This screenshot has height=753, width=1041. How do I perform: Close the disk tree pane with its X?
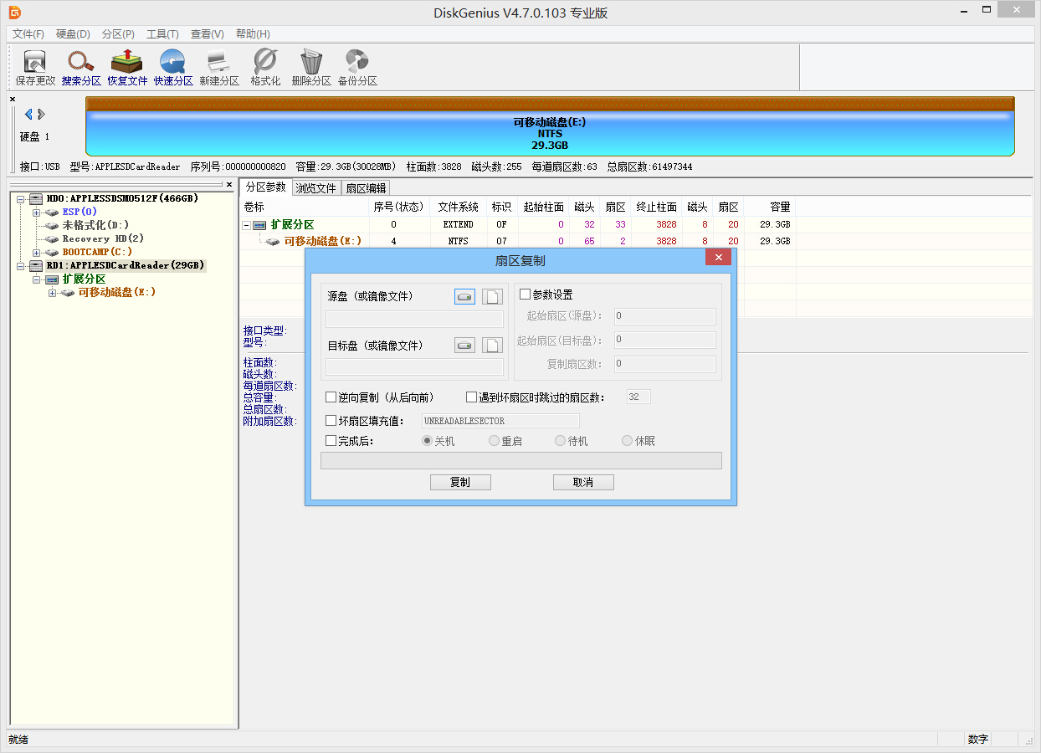tap(230, 184)
